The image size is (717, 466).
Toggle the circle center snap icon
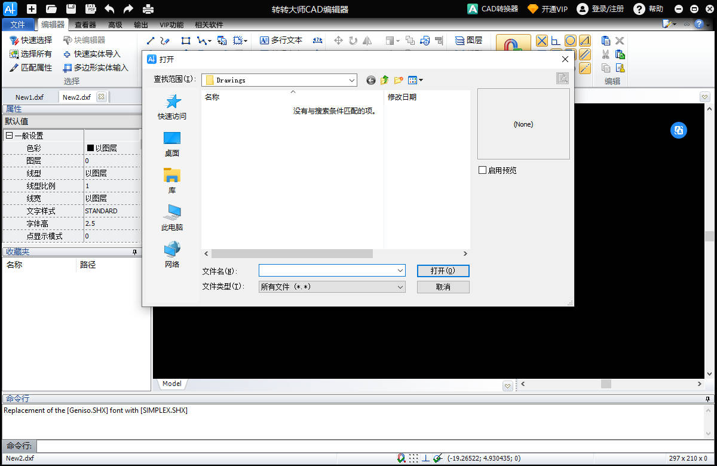[x=571, y=41]
